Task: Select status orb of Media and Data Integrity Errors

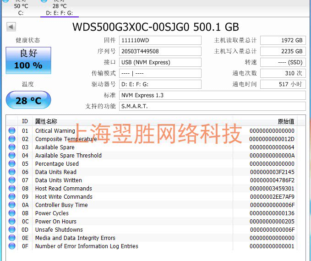Action: 12,238
